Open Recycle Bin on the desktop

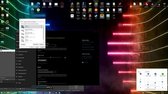point(2,3)
